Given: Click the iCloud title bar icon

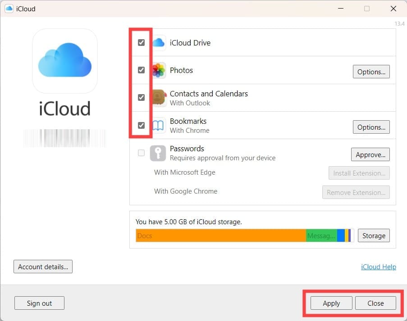Looking at the screenshot, I should [9, 9].
